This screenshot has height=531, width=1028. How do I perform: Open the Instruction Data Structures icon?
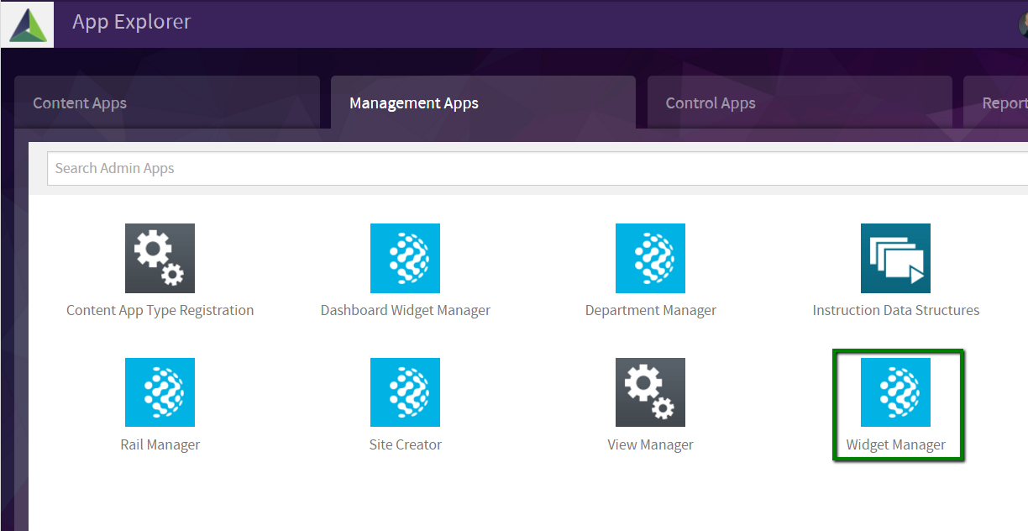tap(895, 258)
